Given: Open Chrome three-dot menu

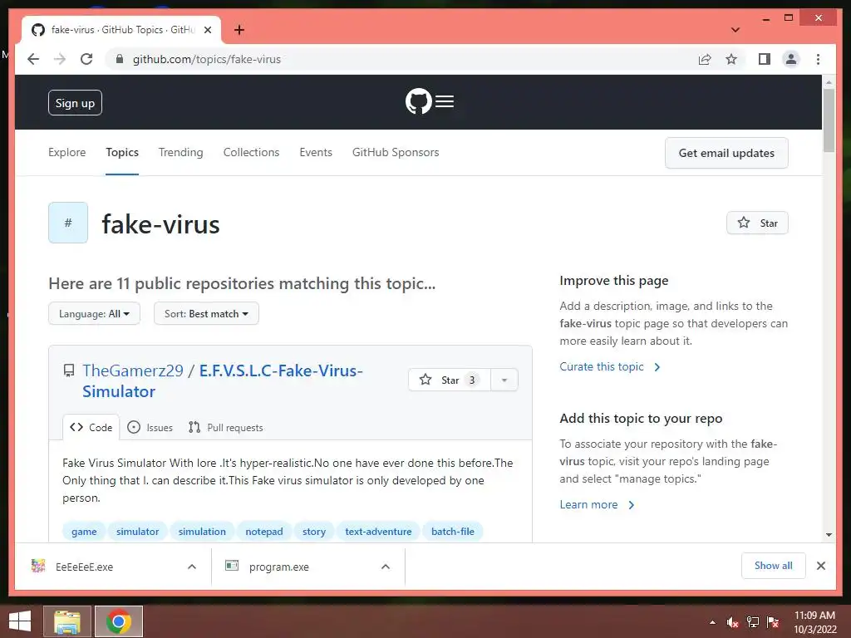Looking at the screenshot, I should pyautogui.click(x=818, y=59).
